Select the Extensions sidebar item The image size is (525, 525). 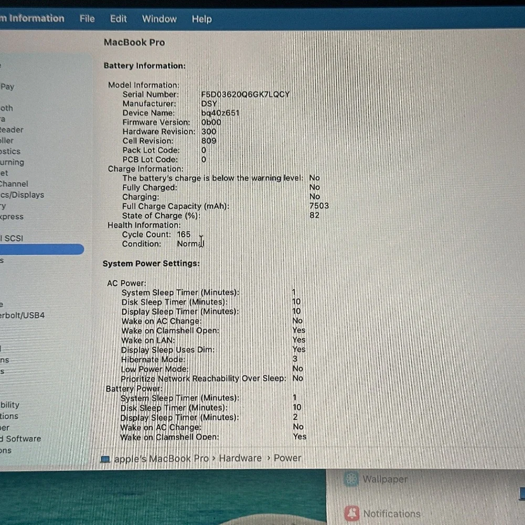click(x=6, y=450)
